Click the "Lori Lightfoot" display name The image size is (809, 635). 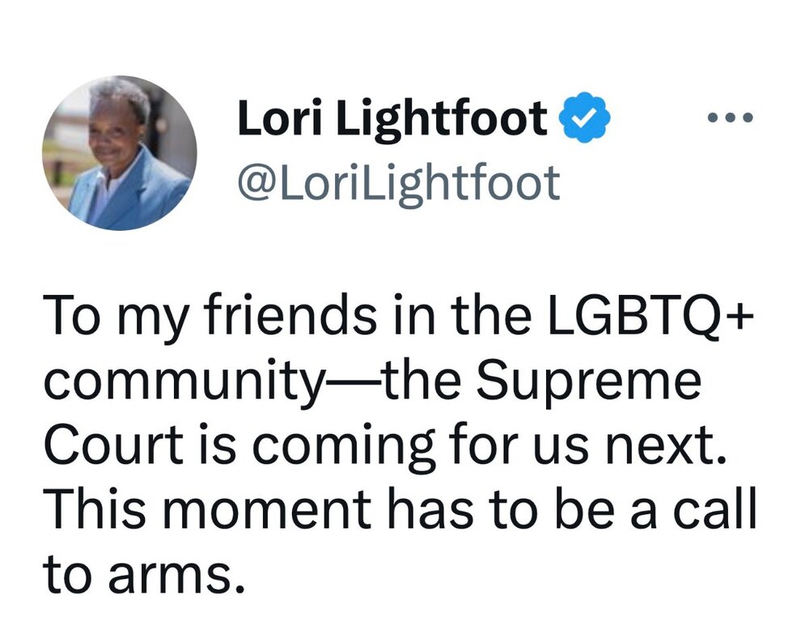[392, 117]
